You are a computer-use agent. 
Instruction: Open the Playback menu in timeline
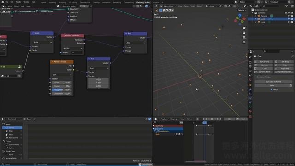(165, 119)
